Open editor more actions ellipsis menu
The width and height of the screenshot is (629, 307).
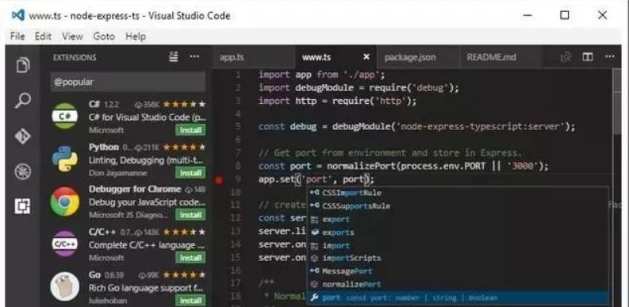pyautogui.click(x=610, y=57)
